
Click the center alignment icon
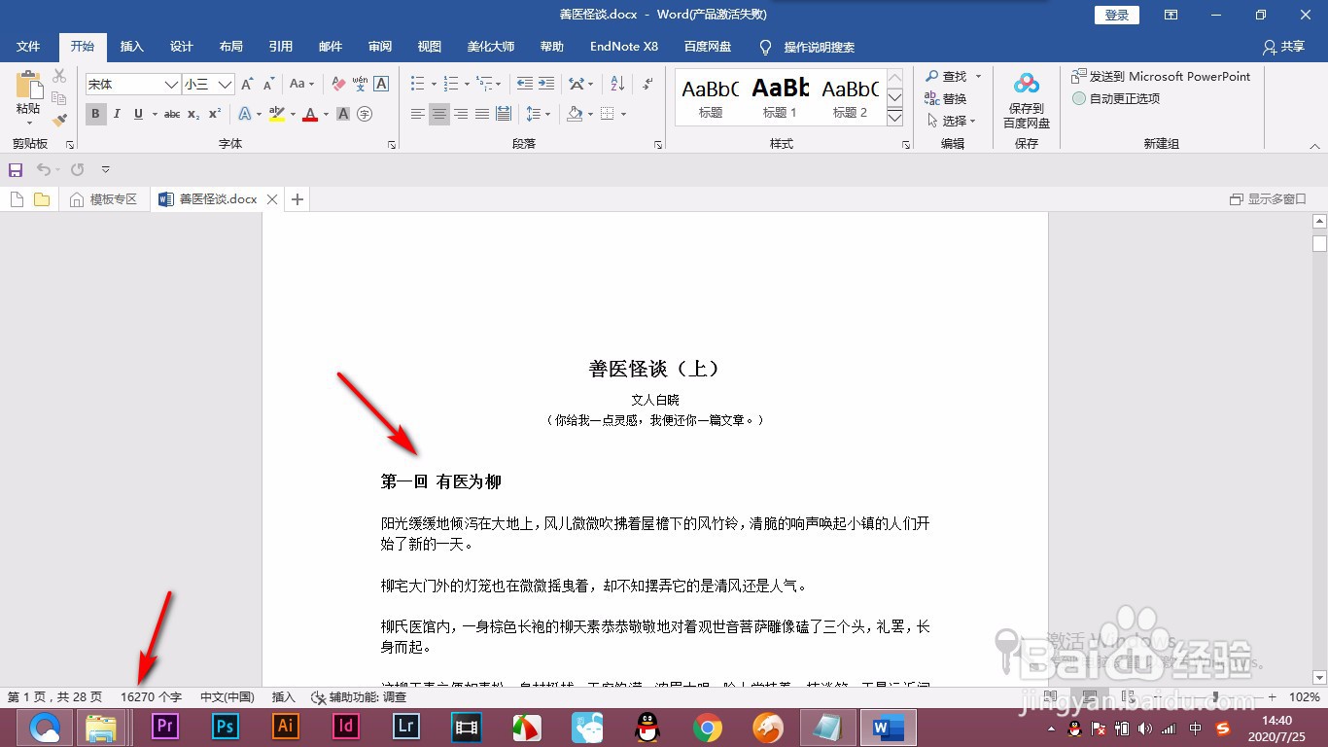[438, 114]
